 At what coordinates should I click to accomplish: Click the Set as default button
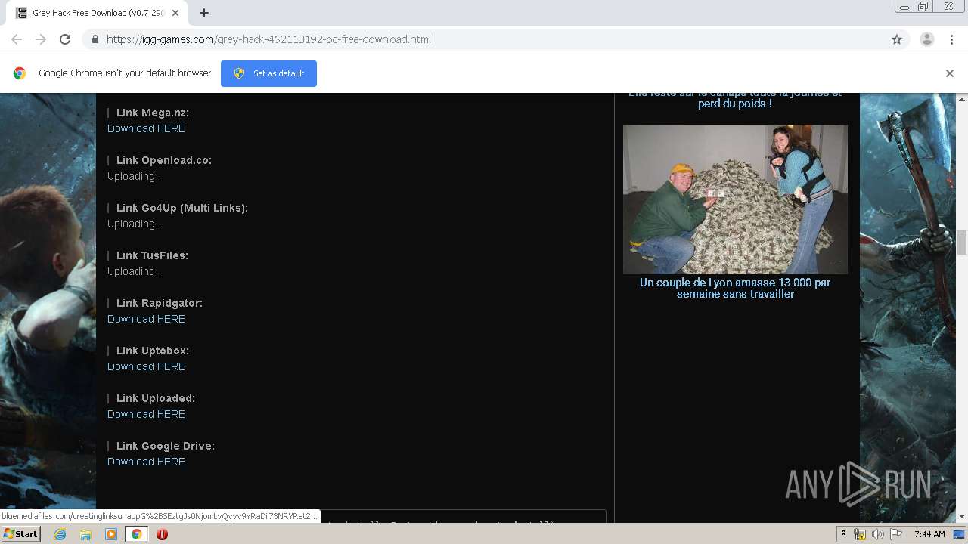pyautogui.click(x=268, y=73)
